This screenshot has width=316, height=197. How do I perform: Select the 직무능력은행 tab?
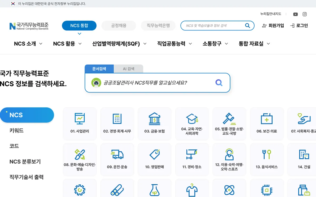coord(158,25)
